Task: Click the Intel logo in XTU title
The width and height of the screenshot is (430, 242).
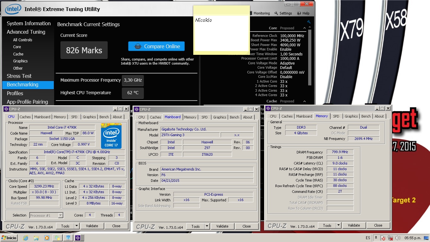Action: [13, 9]
